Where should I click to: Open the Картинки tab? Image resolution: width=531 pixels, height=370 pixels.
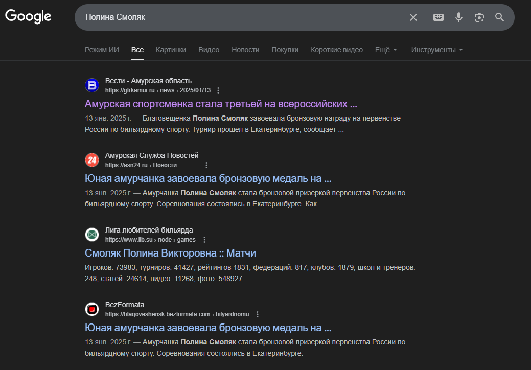171,50
